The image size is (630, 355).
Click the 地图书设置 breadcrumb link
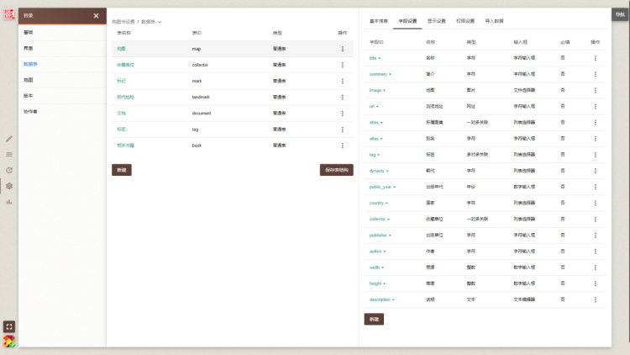123,22
